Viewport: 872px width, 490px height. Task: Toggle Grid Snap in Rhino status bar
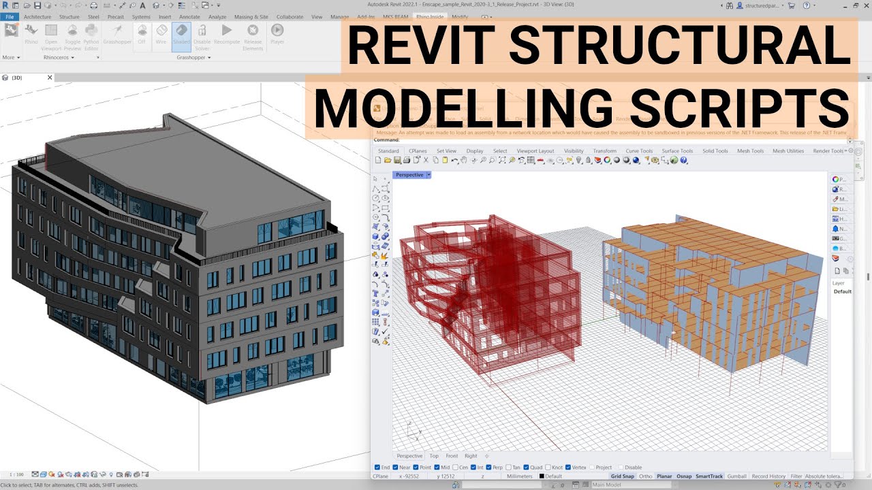pyautogui.click(x=622, y=476)
